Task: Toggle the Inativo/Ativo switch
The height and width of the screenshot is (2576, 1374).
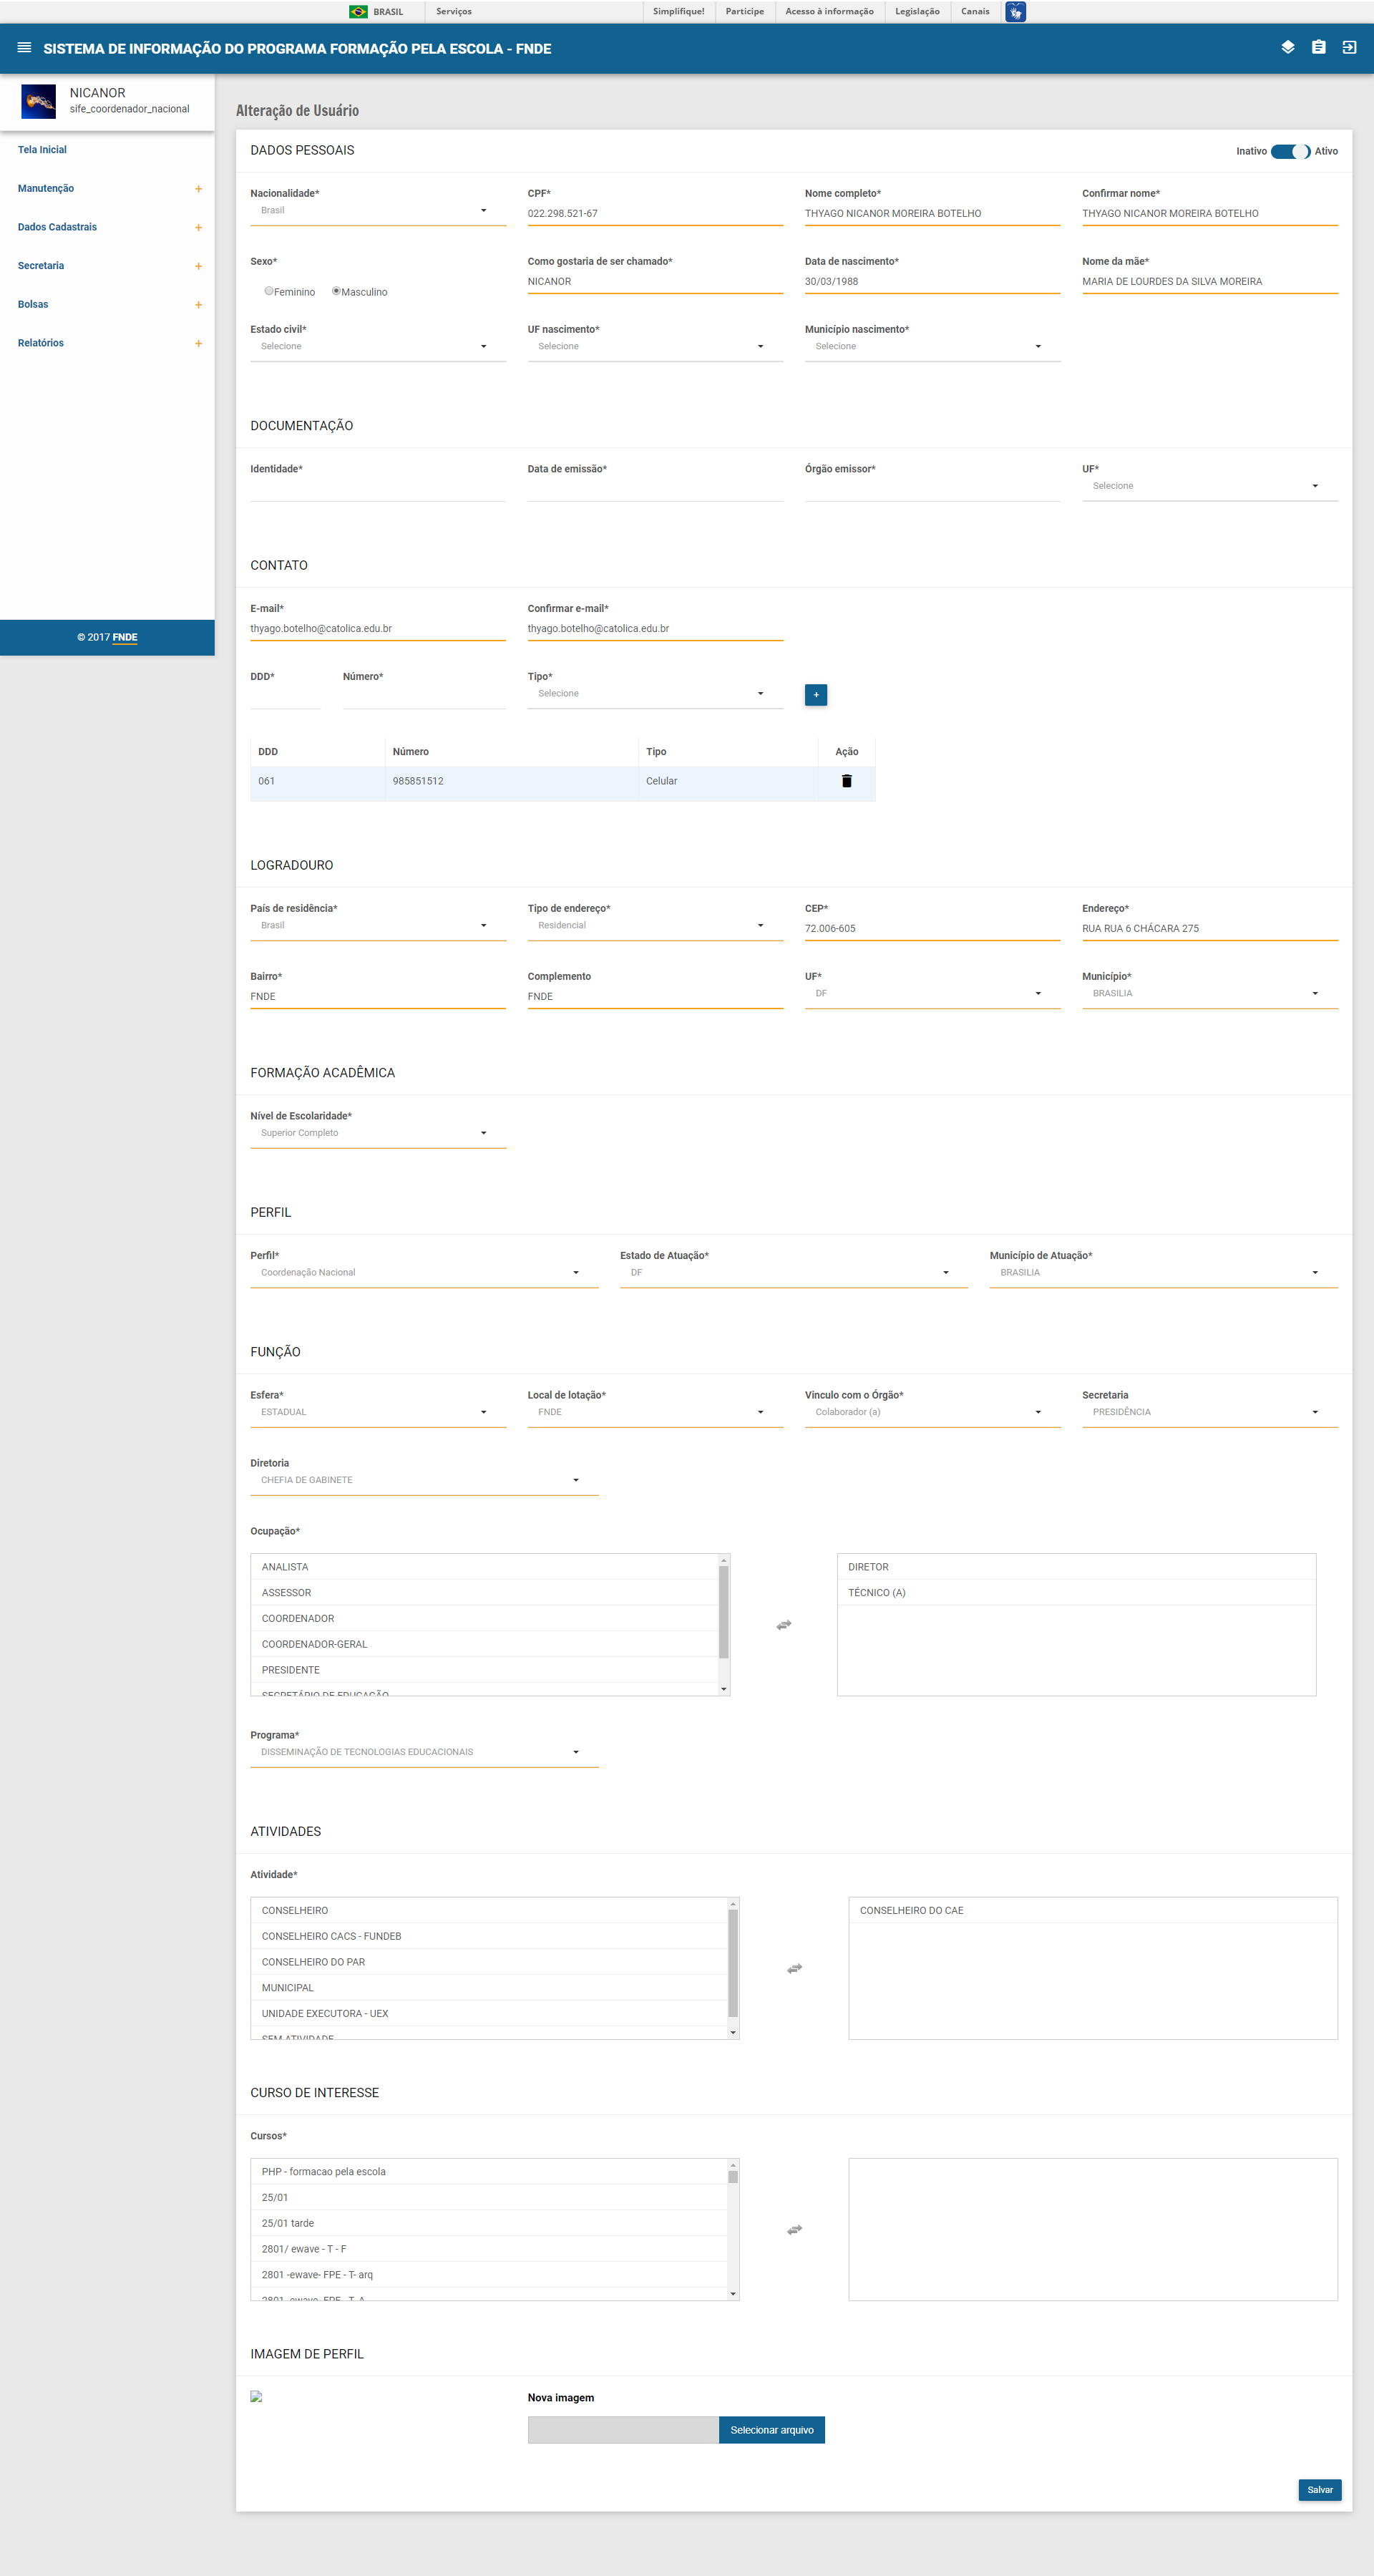Action: click(x=1290, y=151)
